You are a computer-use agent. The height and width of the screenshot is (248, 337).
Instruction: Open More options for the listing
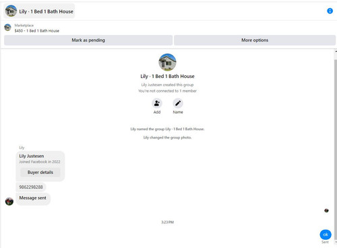click(x=255, y=40)
